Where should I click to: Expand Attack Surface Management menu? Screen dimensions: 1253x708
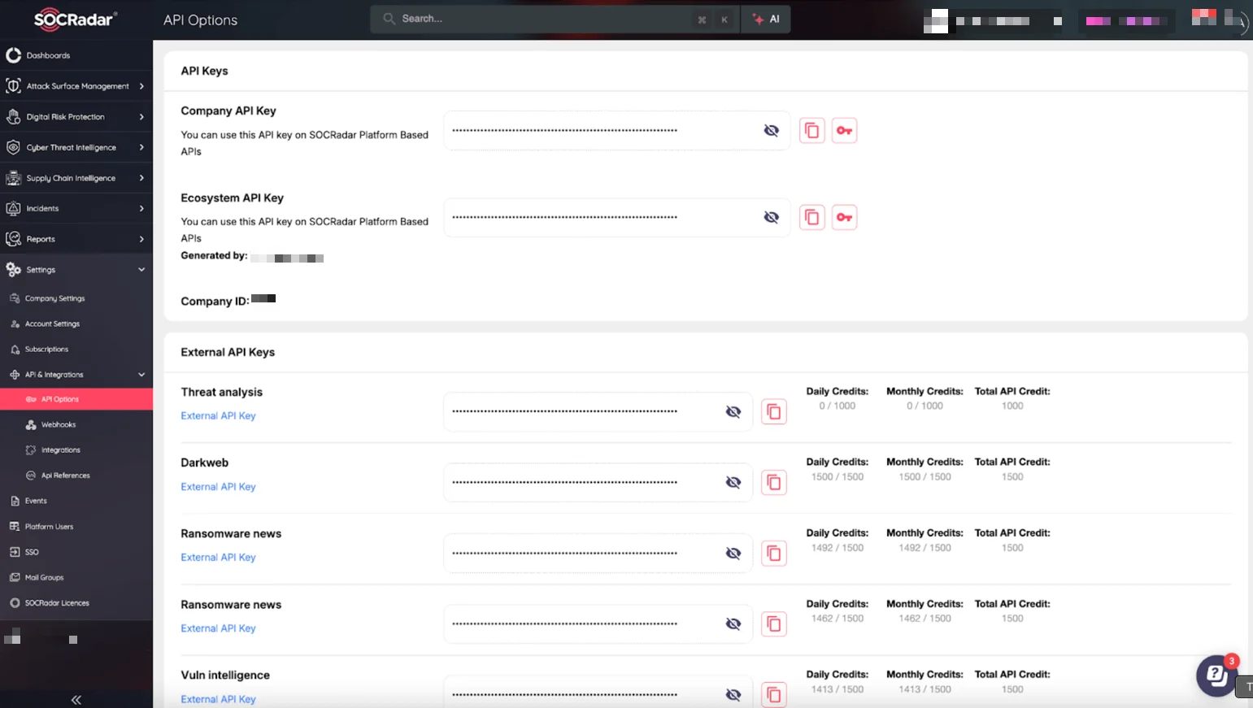76,86
